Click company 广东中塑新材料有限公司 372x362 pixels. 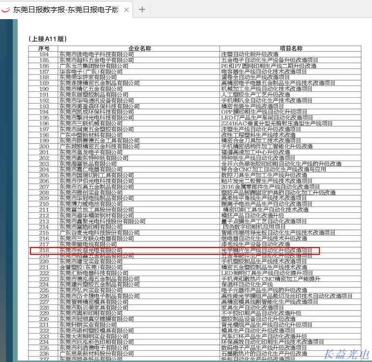[x=91, y=135]
